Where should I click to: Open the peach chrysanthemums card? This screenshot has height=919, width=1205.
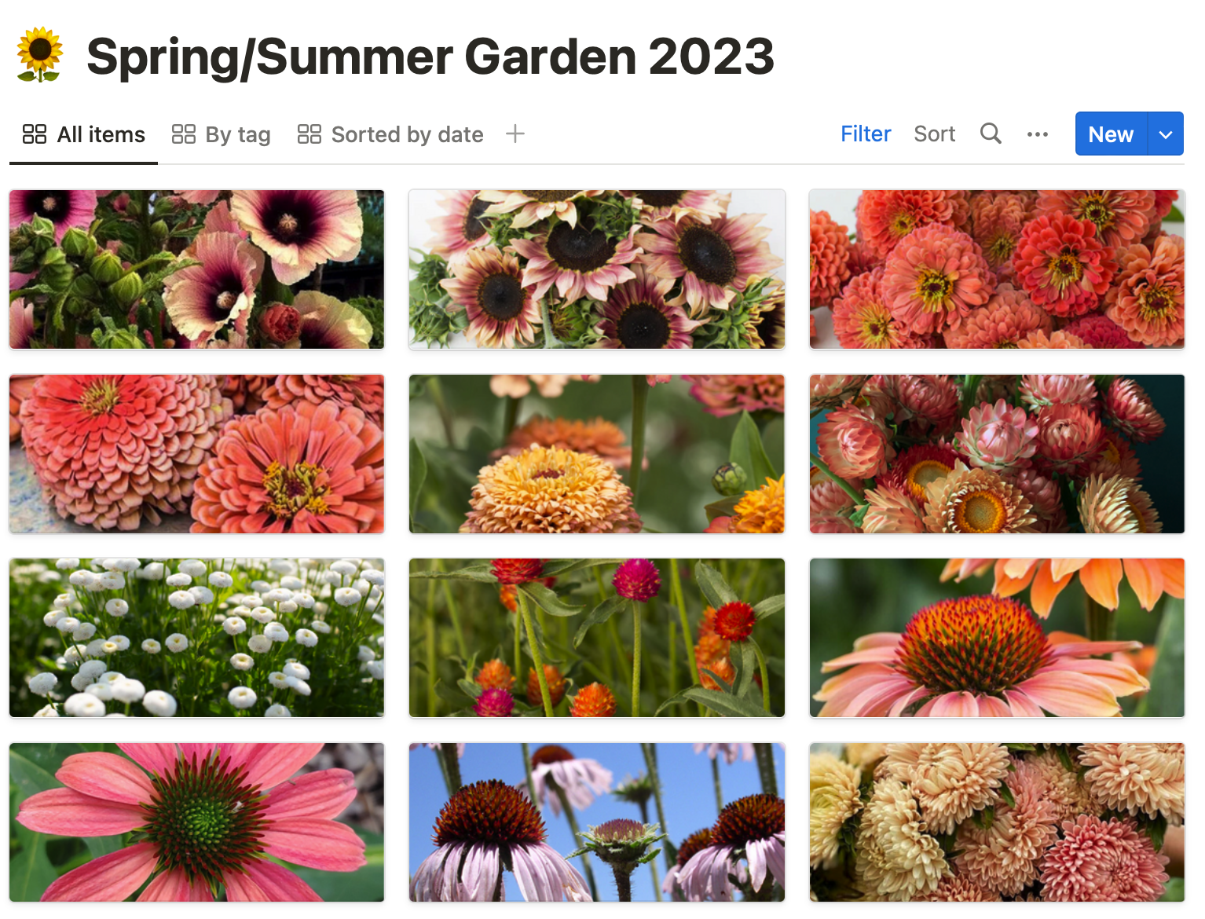pyautogui.click(x=997, y=822)
